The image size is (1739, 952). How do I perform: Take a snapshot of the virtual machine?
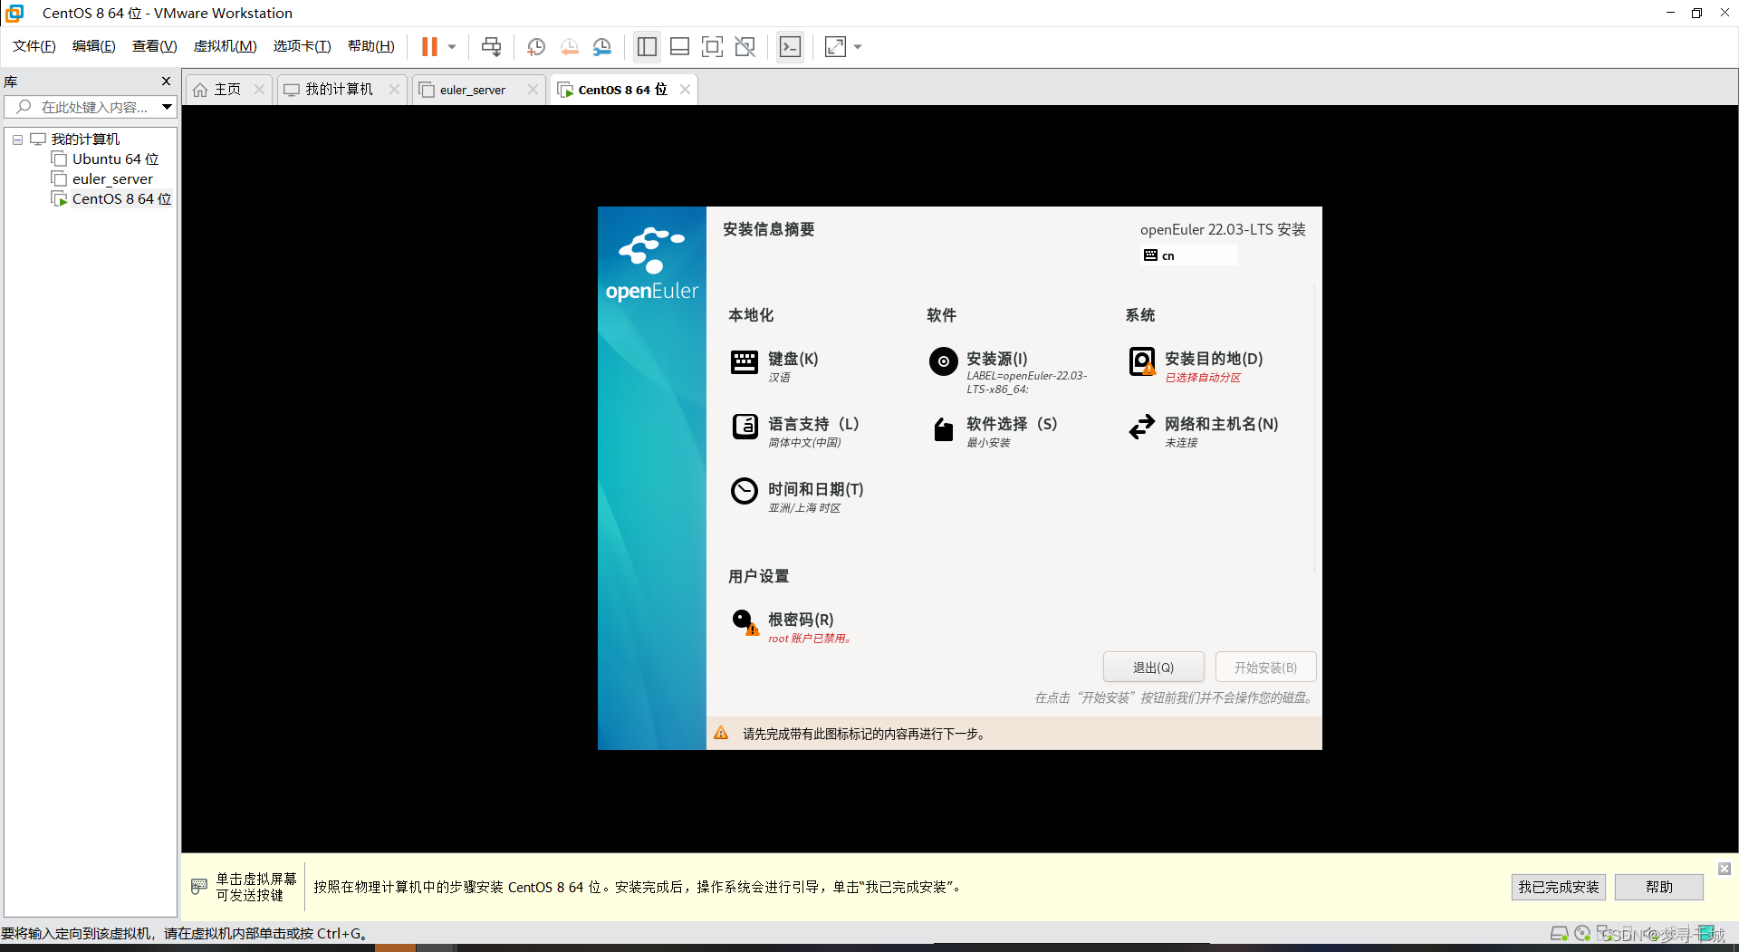536,46
